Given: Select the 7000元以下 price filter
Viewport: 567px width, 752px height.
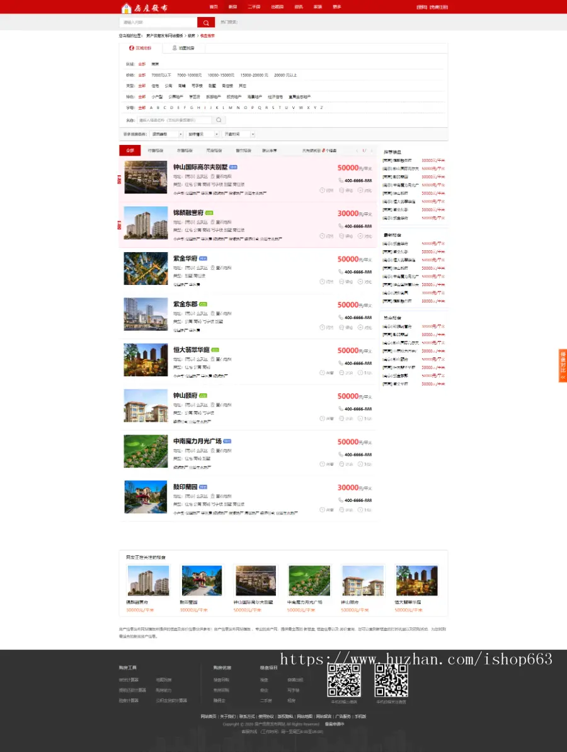Looking at the screenshot, I should tap(161, 75).
